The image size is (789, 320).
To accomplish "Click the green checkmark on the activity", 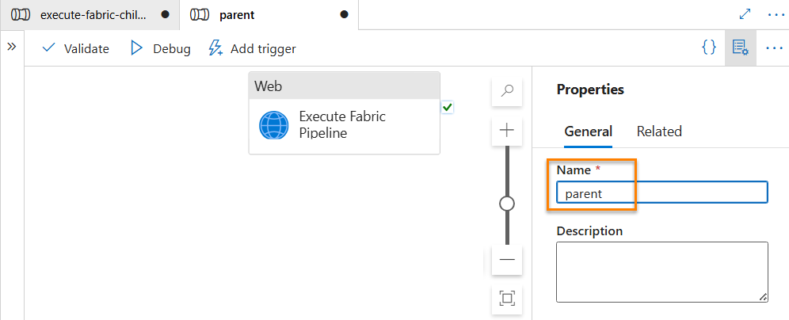I will (x=448, y=107).
